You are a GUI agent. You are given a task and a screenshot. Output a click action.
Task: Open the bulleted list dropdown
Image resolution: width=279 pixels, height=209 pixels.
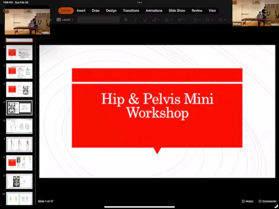tap(196, 20)
